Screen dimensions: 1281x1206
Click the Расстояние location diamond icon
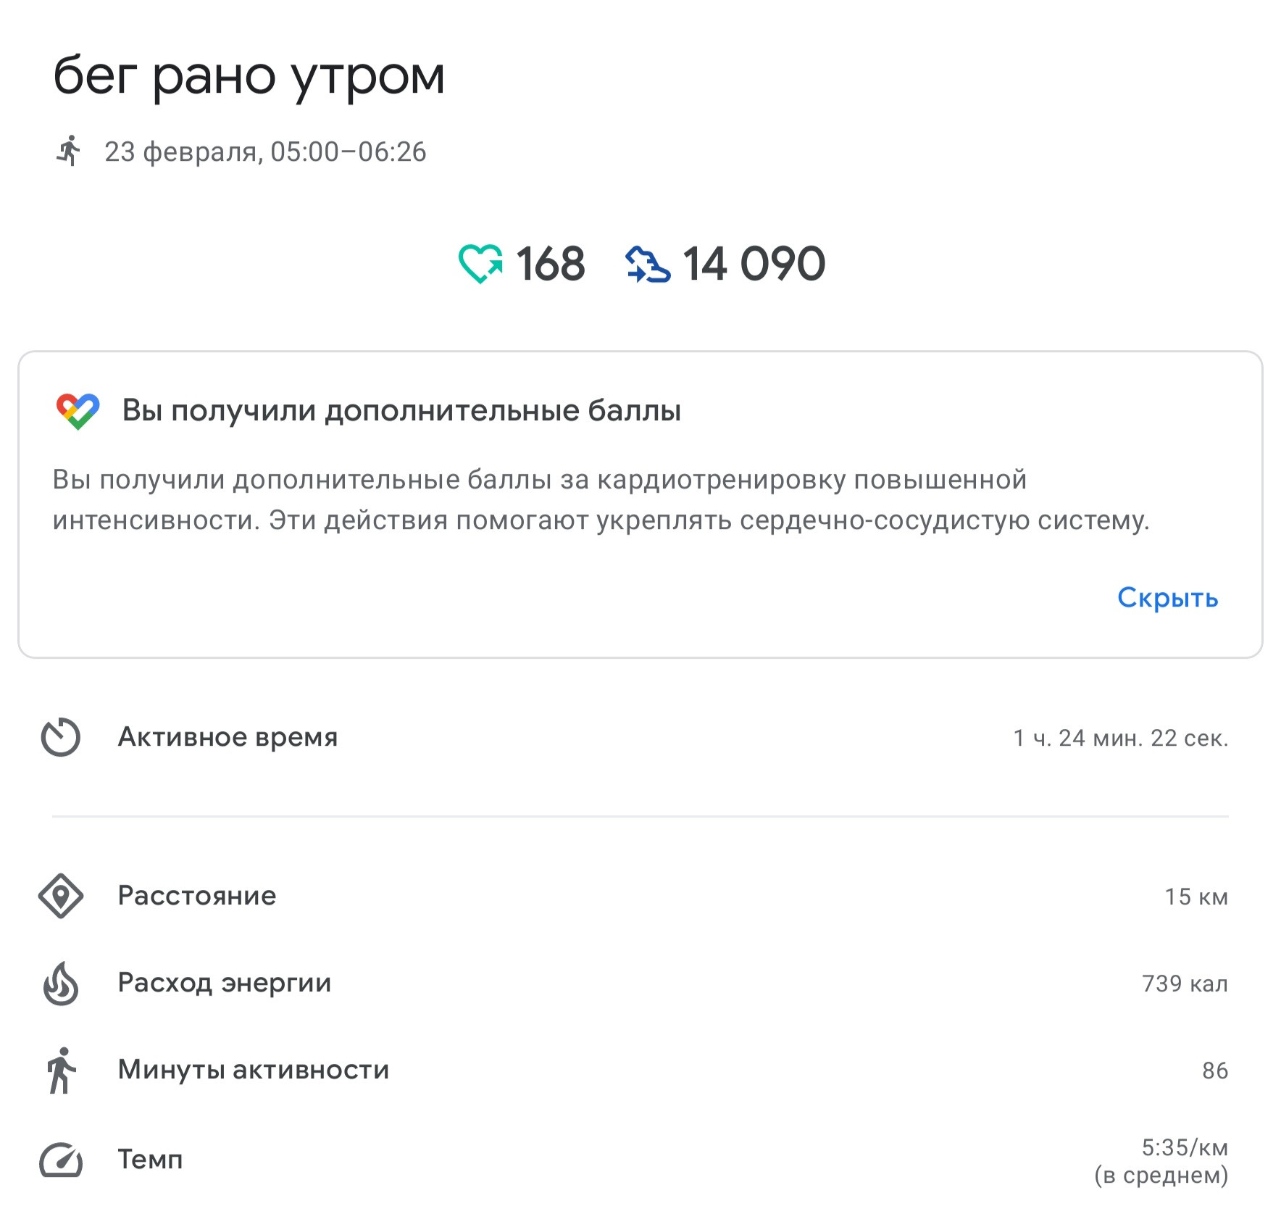(x=61, y=896)
